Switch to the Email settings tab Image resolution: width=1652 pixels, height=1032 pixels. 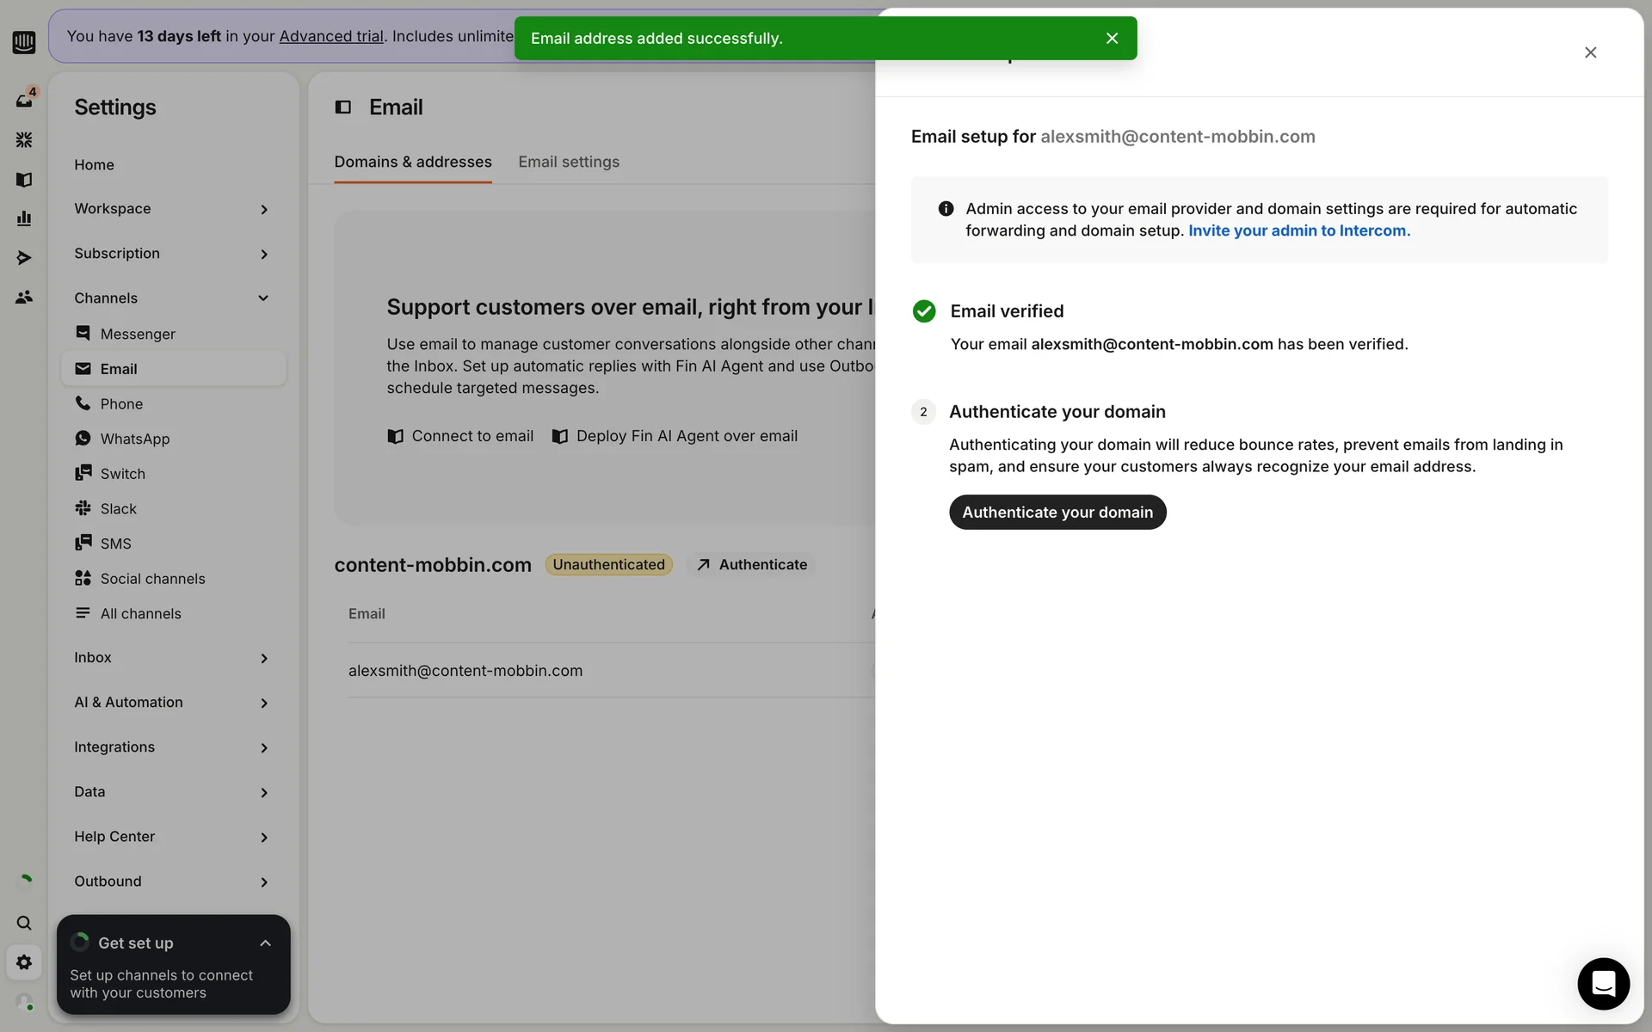568,162
